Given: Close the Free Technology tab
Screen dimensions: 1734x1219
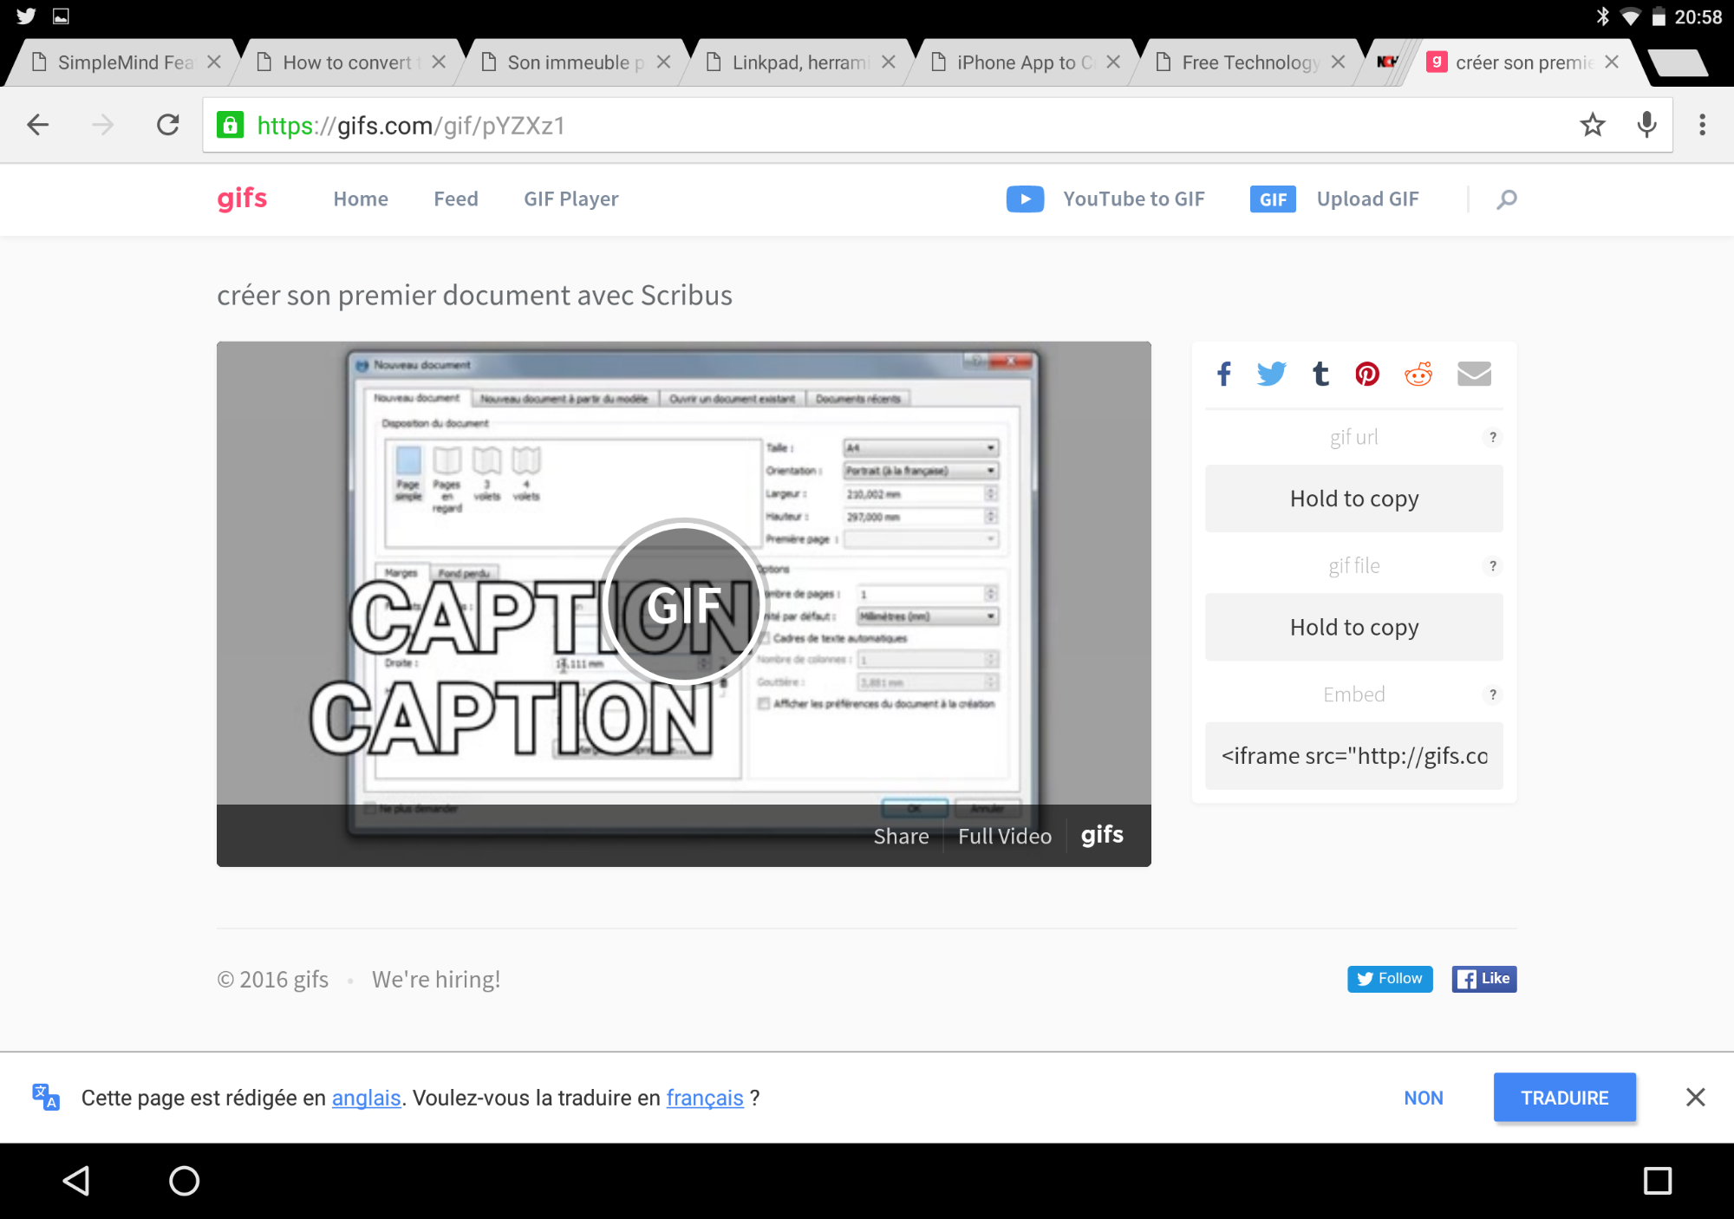Looking at the screenshot, I should click(x=1338, y=62).
